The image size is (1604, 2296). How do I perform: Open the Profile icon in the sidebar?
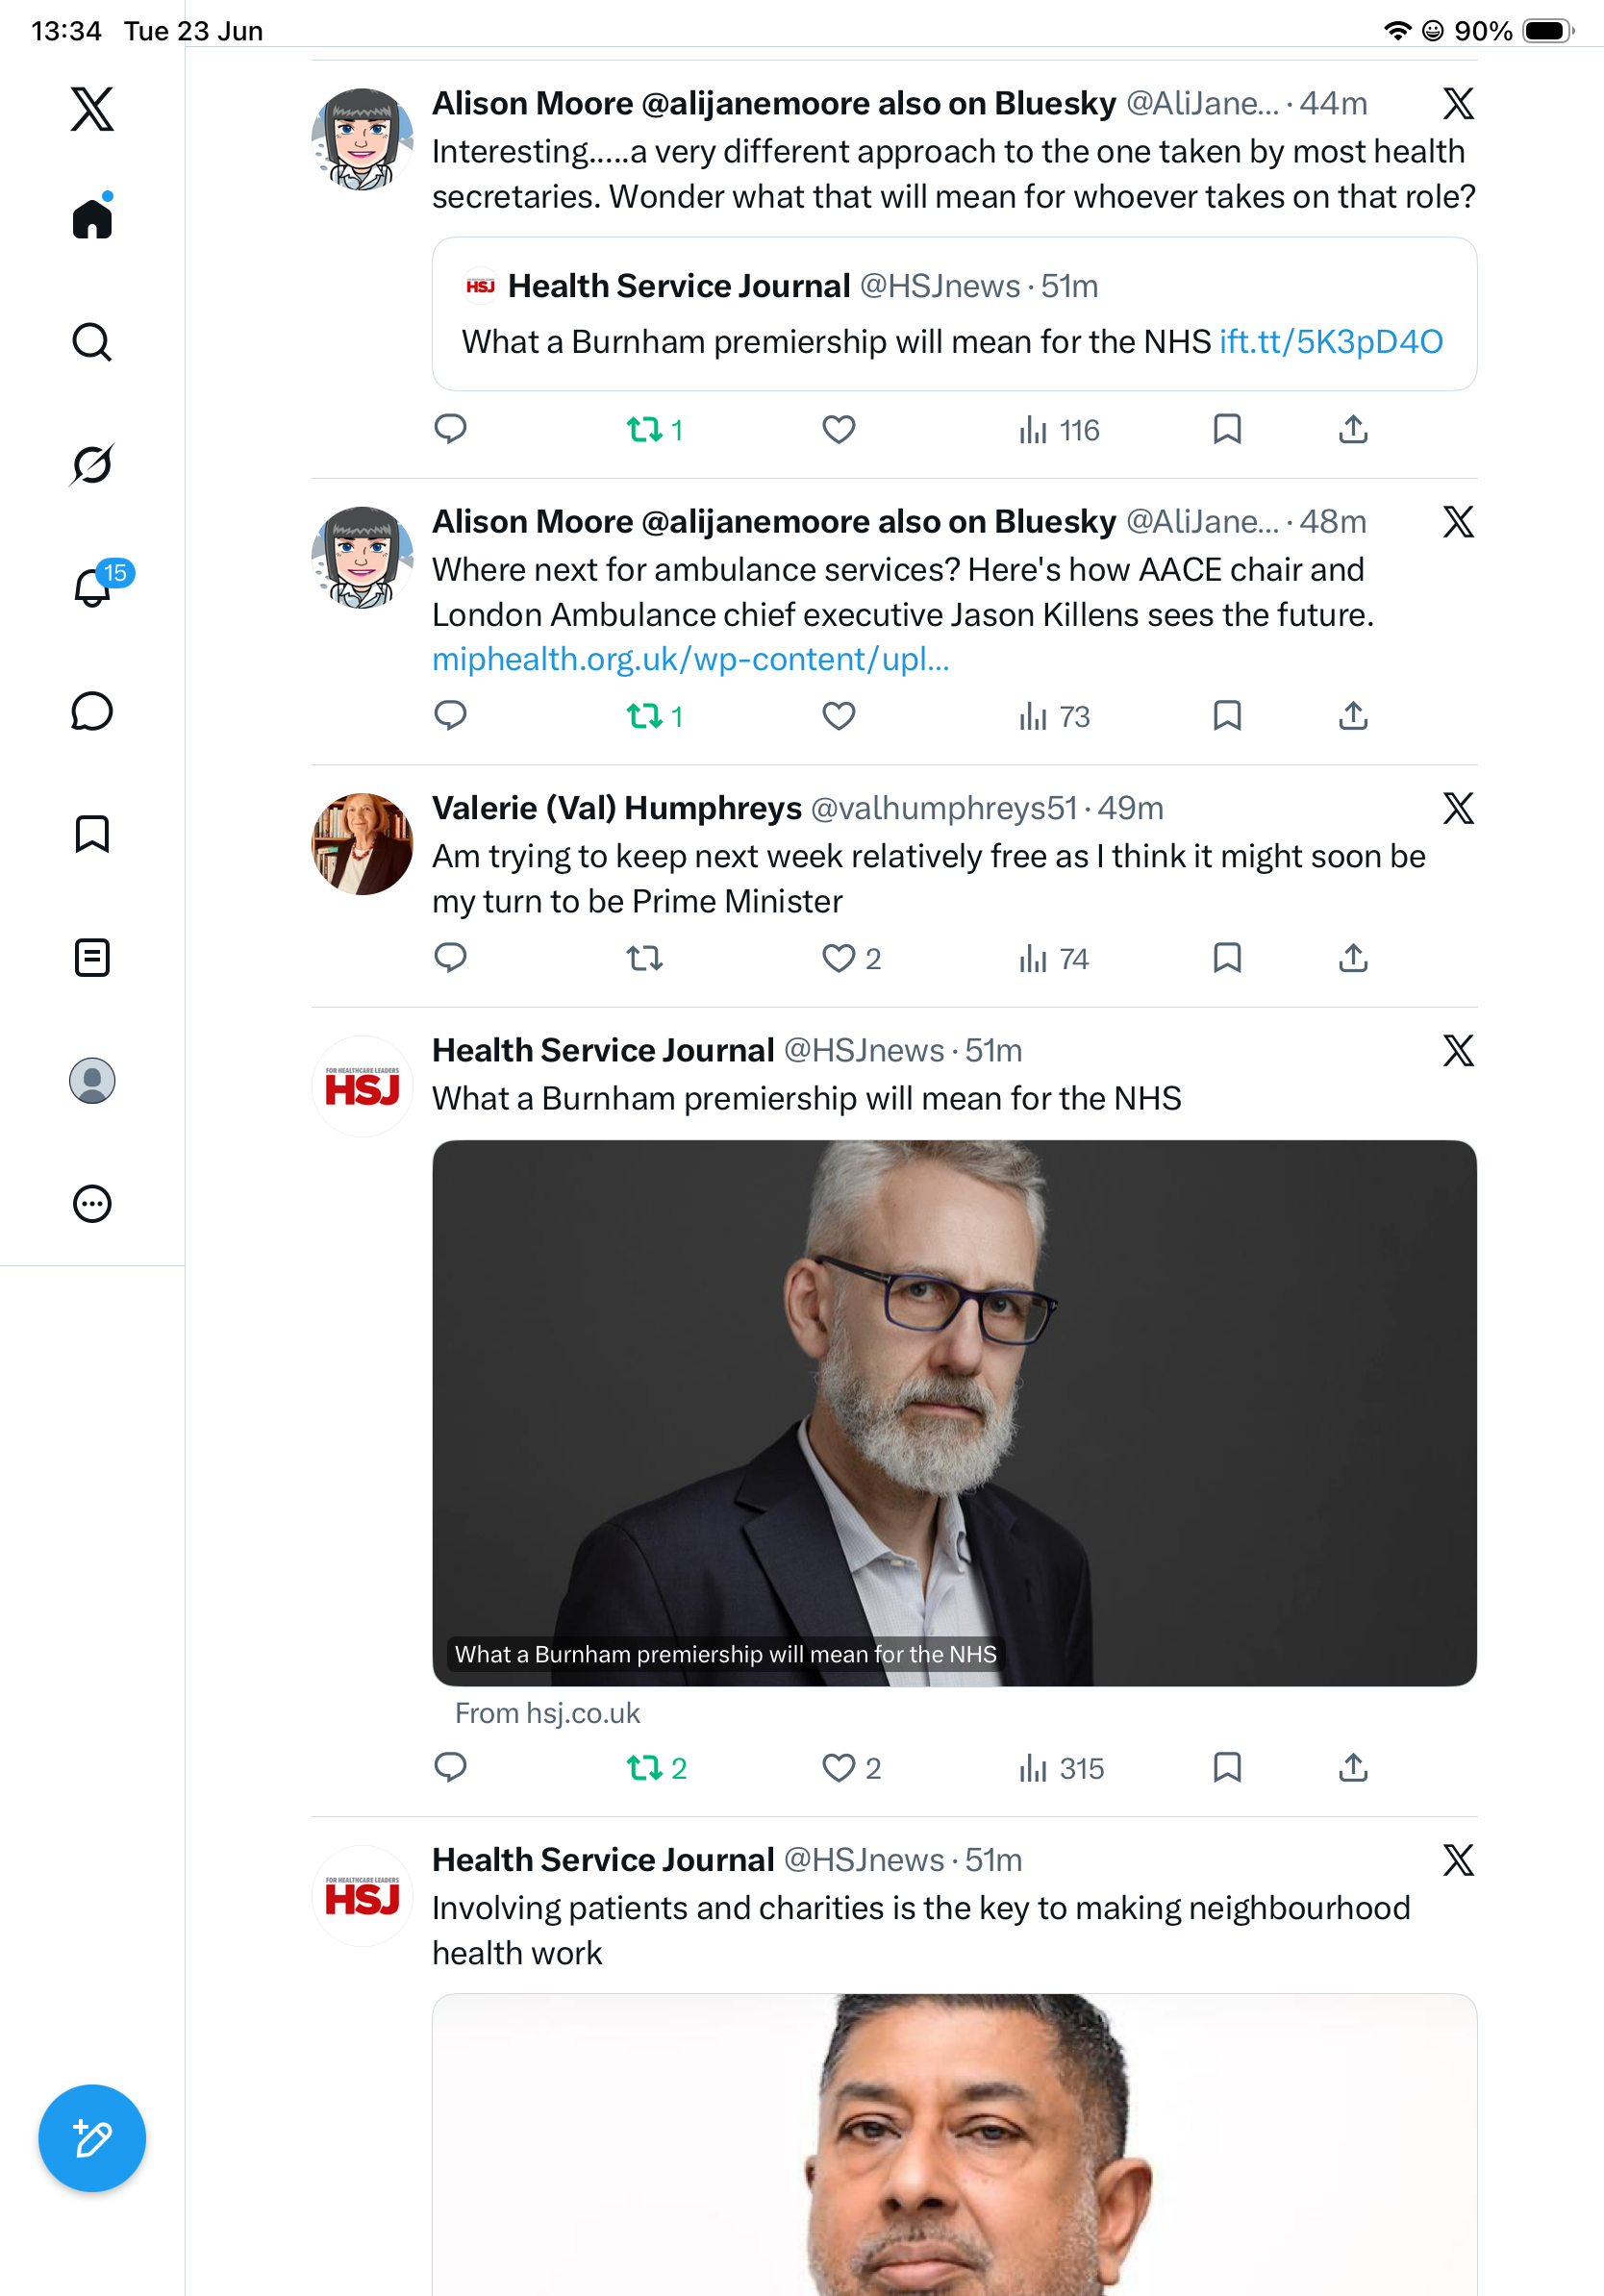pos(92,1081)
